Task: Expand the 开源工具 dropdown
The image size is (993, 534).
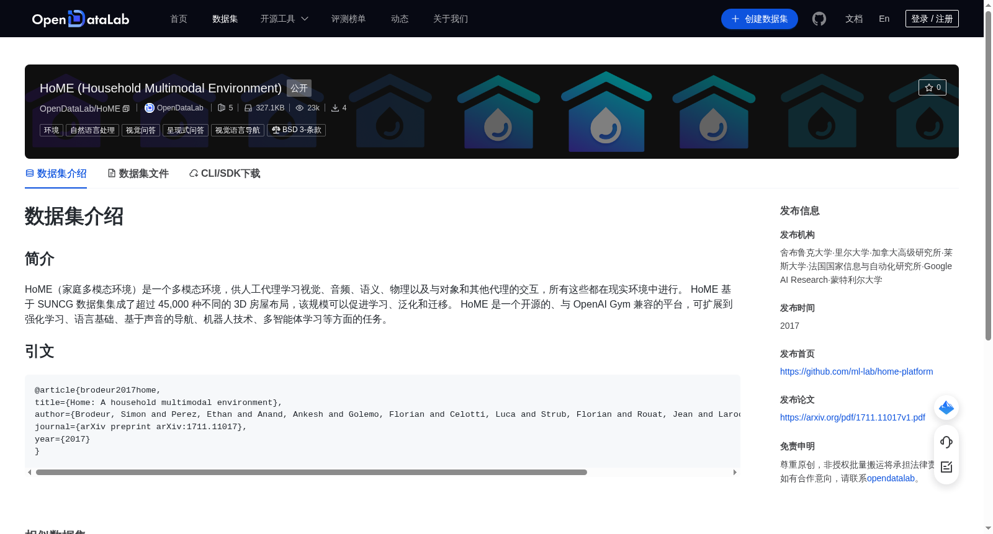Action: tap(284, 19)
